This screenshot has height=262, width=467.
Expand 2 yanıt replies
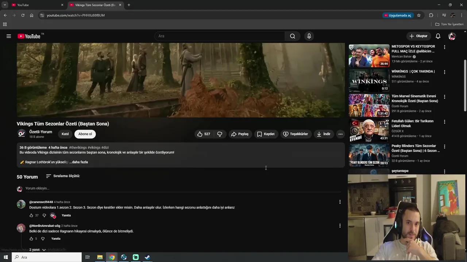tap(38, 250)
